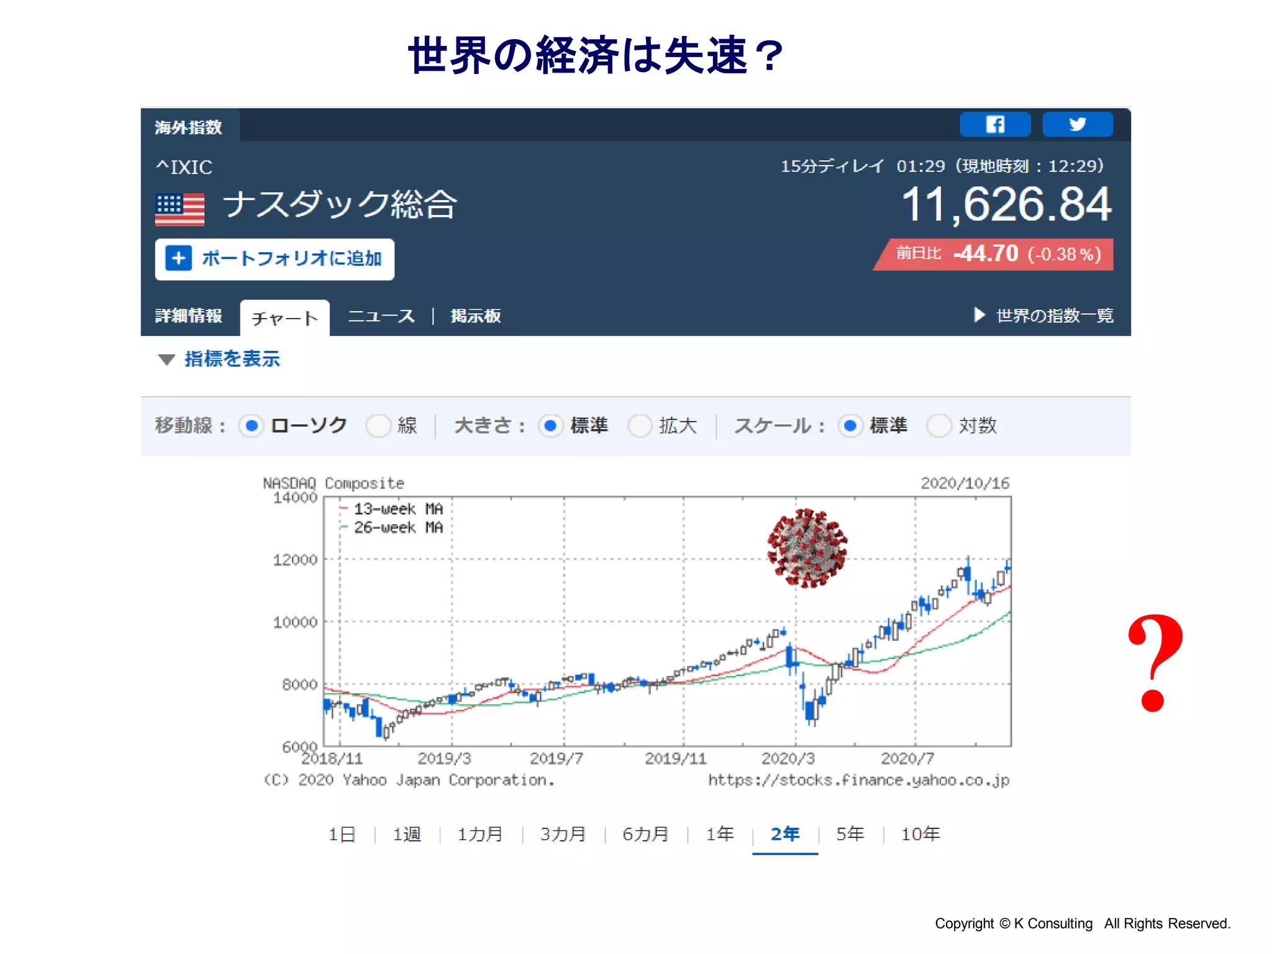
Task: Click the 2020/3 axis label
Action: tap(788, 758)
